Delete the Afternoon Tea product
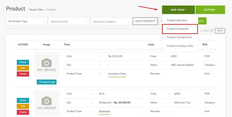Screen dimensions: 232x117 point(23,112)
